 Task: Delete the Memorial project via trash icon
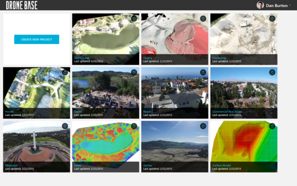pyautogui.click(x=65, y=126)
